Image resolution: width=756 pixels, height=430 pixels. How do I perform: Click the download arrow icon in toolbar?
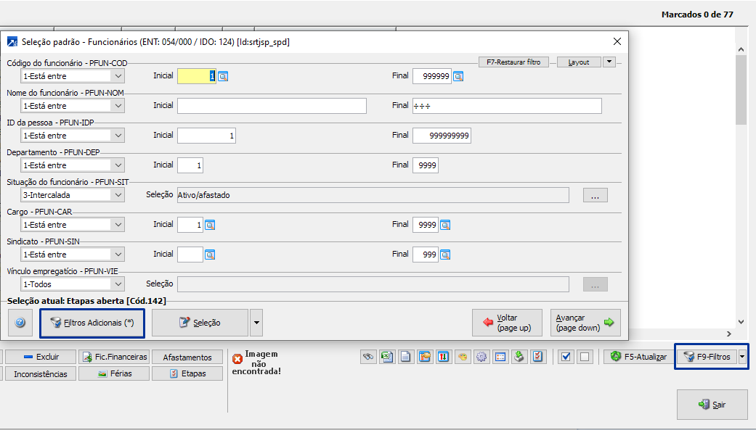pyautogui.click(x=519, y=357)
